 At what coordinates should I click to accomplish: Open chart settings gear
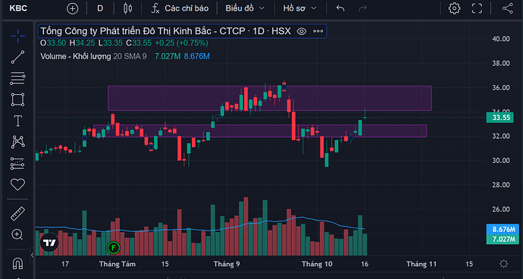(454, 8)
